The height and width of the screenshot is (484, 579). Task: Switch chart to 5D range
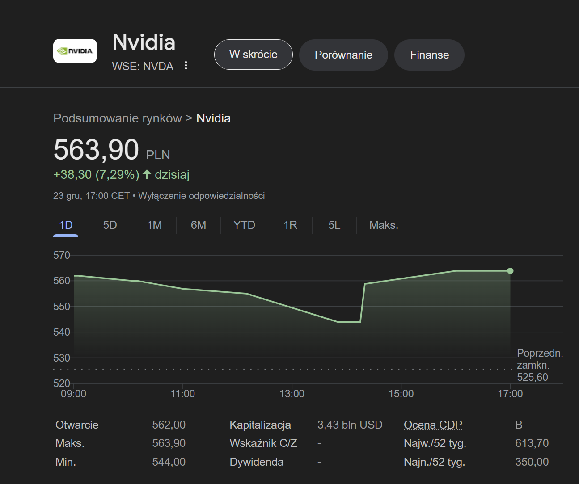(x=110, y=225)
